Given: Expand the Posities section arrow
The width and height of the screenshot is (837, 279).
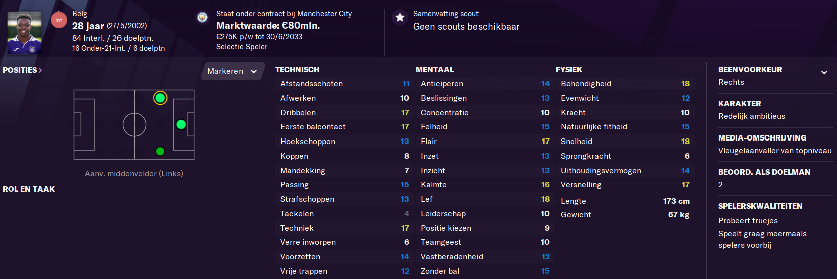Looking at the screenshot, I should click(x=40, y=70).
